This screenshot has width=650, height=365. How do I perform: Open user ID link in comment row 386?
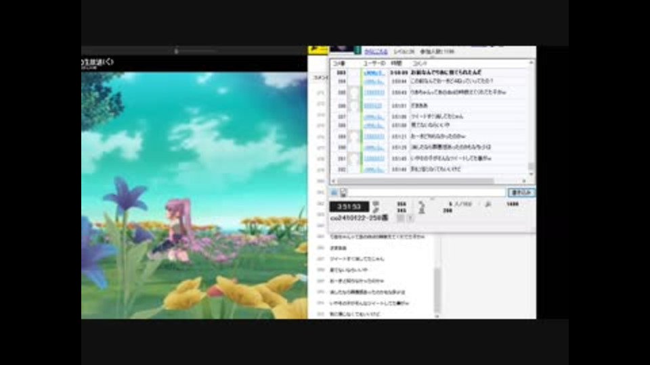(372, 106)
